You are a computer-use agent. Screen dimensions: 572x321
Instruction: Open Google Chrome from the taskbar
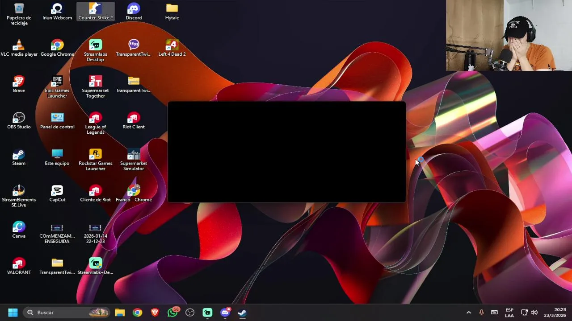(x=137, y=313)
